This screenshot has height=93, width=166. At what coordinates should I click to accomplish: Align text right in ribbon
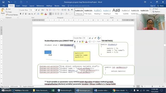(x=56, y=14)
